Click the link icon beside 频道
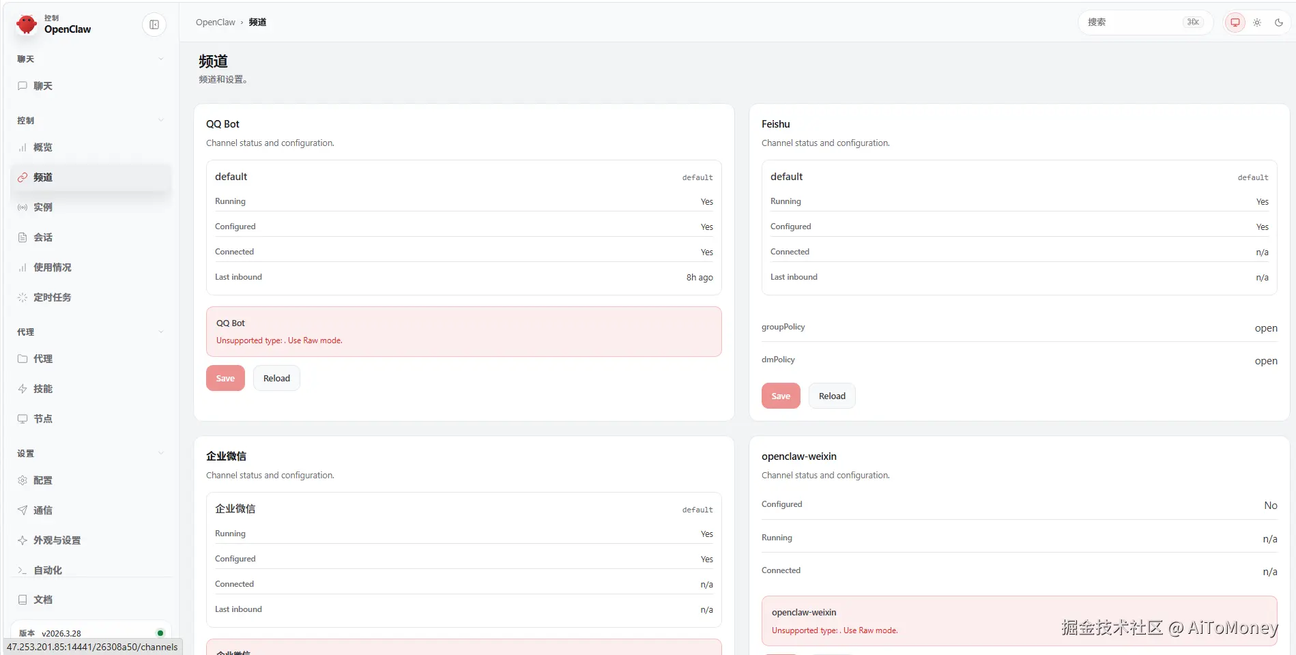1296x655 pixels. pos(23,177)
